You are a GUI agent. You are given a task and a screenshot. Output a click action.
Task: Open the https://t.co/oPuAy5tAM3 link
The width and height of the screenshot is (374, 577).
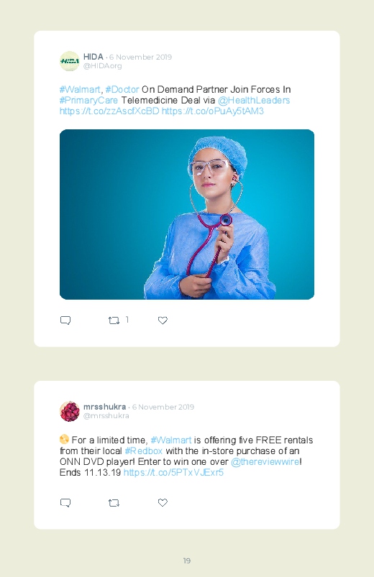point(213,111)
